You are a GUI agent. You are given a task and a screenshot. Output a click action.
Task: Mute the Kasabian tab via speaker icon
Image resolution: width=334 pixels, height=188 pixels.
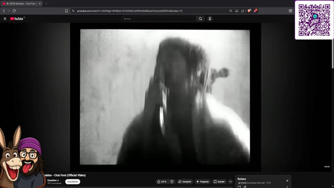tap(7, 4)
